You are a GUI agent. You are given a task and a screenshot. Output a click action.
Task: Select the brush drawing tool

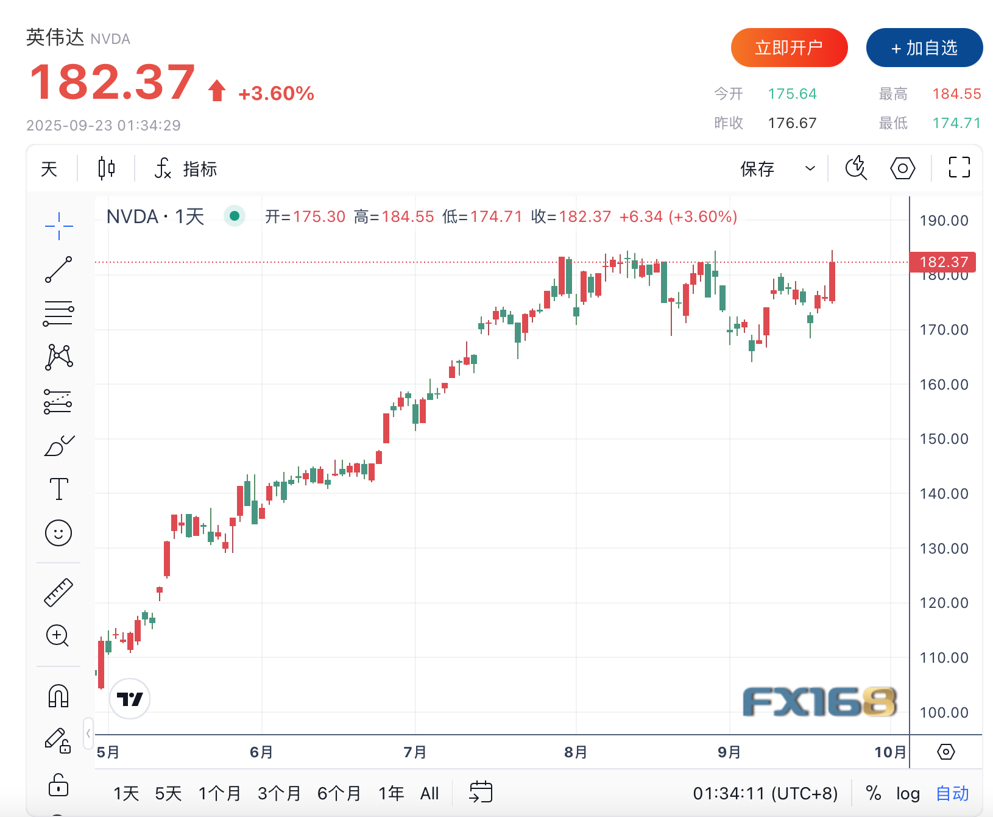click(x=58, y=446)
